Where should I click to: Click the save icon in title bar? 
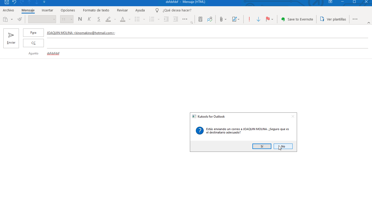(7, 2)
